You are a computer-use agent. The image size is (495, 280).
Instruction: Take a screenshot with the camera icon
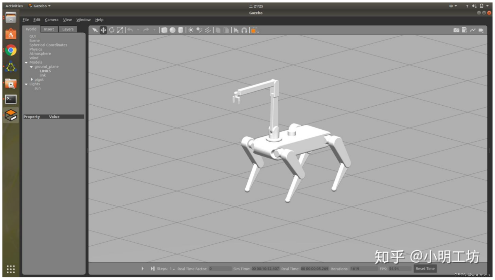456,30
